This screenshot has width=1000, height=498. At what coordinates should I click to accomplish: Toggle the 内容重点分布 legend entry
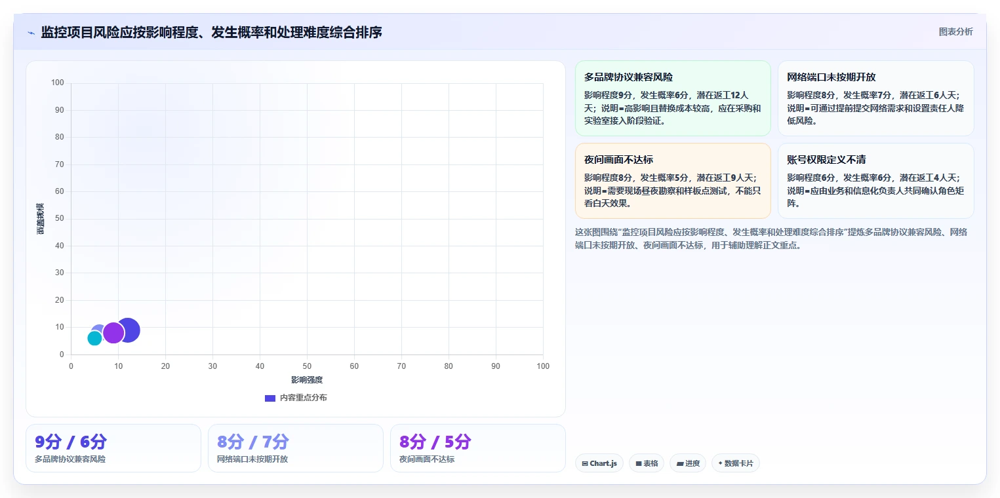click(x=296, y=398)
